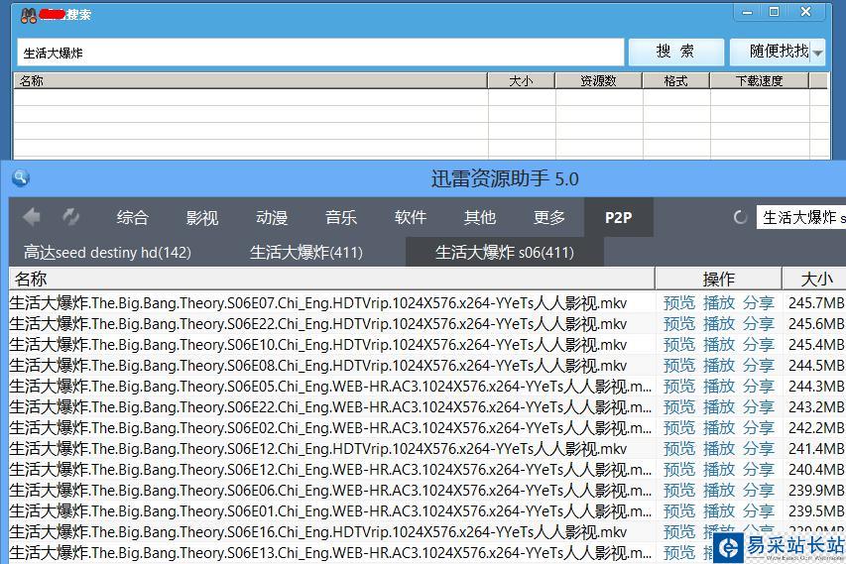Click 播放 for the S06E22 WEB-HR file
The width and height of the screenshot is (846, 564).
[x=719, y=407]
